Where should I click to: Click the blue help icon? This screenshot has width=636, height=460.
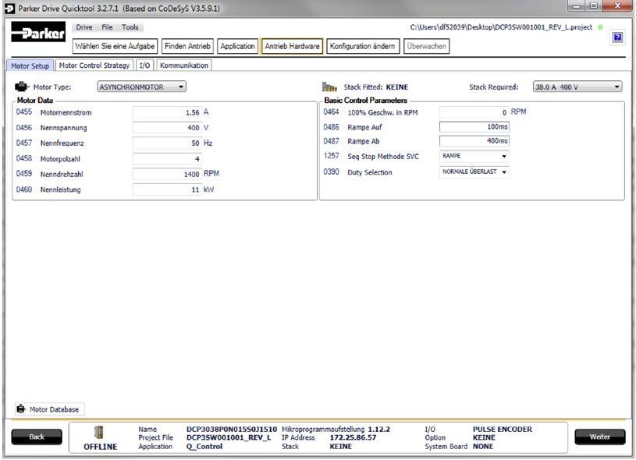click(617, 37)
